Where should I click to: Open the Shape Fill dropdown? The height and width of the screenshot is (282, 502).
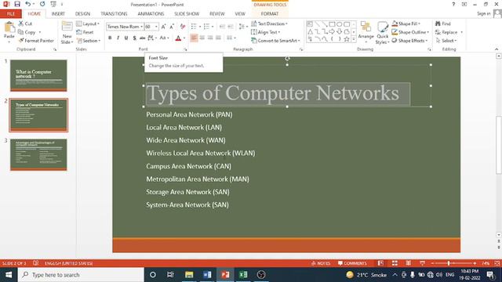(406, 23)
